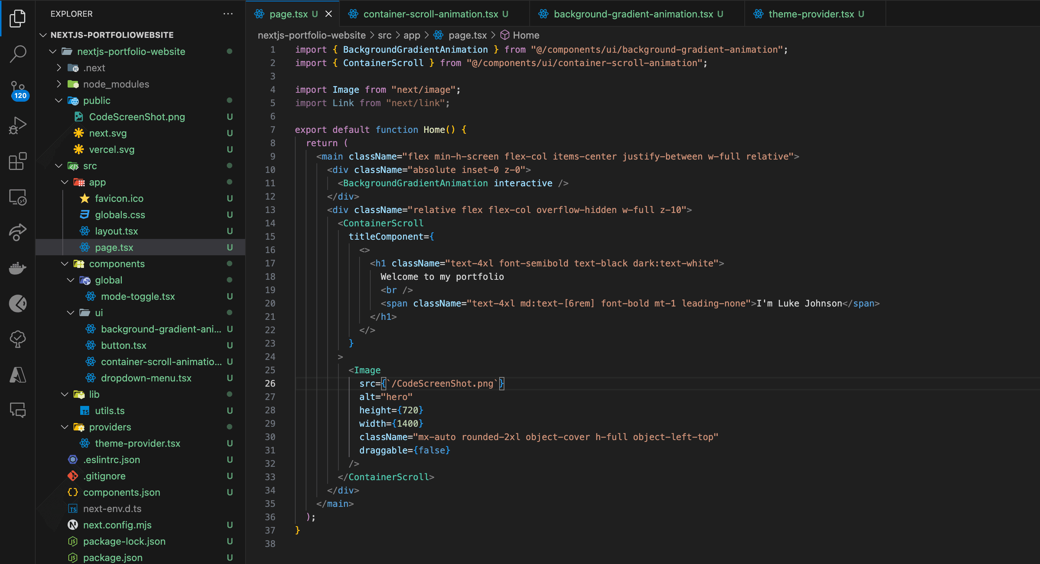Viewport: 1040px width, 564px height.
Task: Click the /CodeScreenShot.png src string
Action: tap(442, 383)
